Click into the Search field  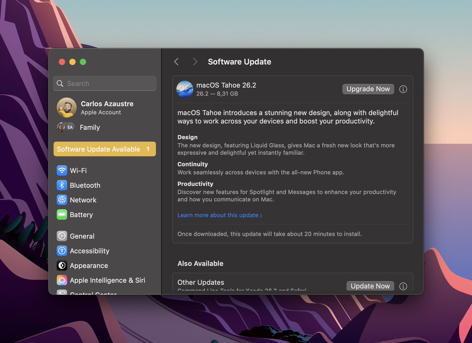(x=105, y=84)
